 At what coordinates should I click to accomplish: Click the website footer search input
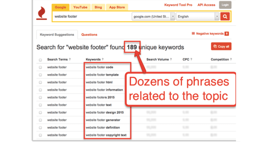click(92, 16)
